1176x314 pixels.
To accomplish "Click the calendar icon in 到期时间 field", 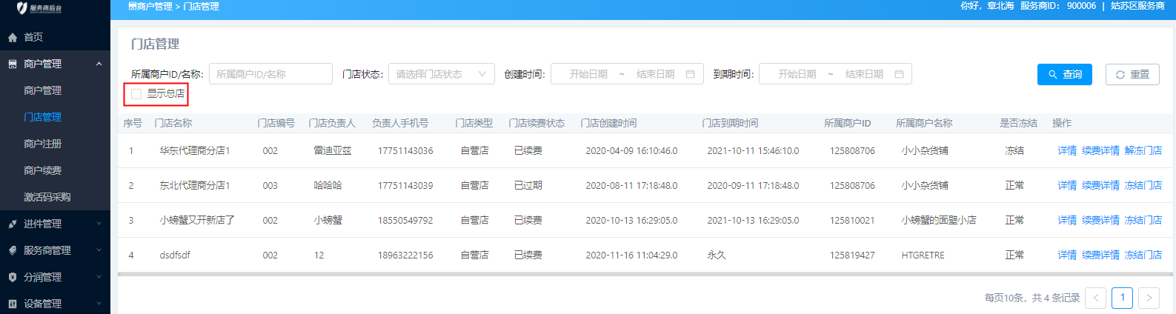I will [899, 74].
